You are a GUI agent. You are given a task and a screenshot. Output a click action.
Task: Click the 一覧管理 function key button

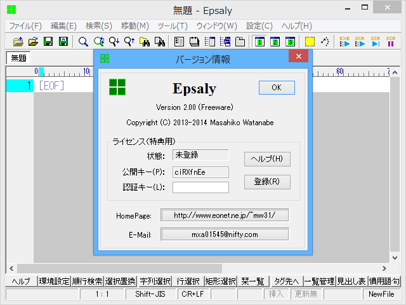320,281
